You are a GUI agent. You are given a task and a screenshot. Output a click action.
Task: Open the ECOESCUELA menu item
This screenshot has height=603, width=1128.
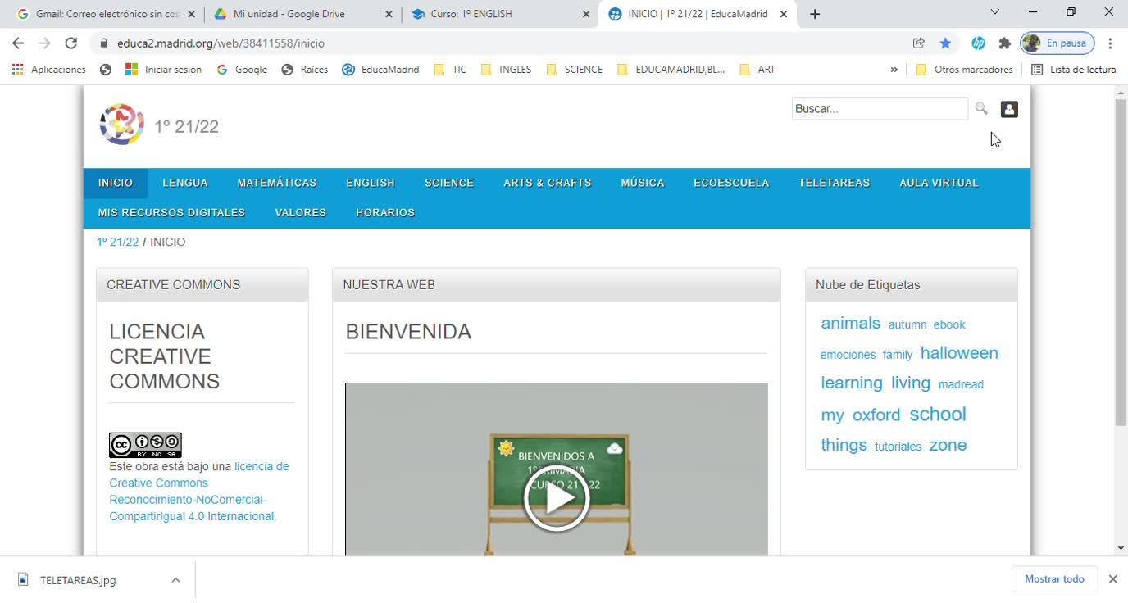731,183
